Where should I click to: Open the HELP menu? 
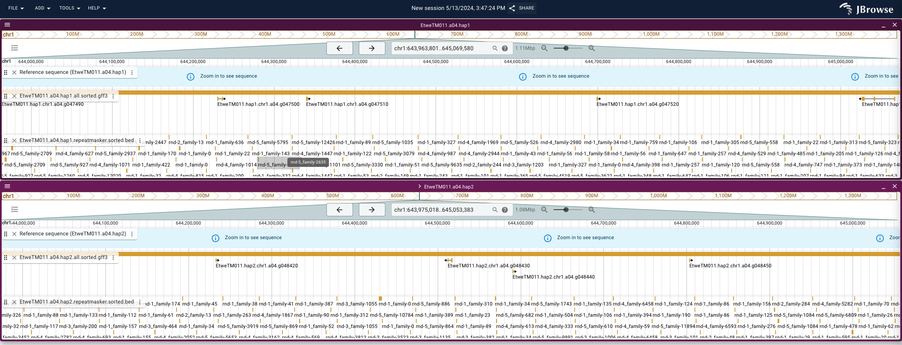tap(97, 8)
